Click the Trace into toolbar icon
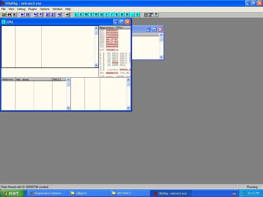The height and width of the screenshot is (197, 263). [48, 15]
